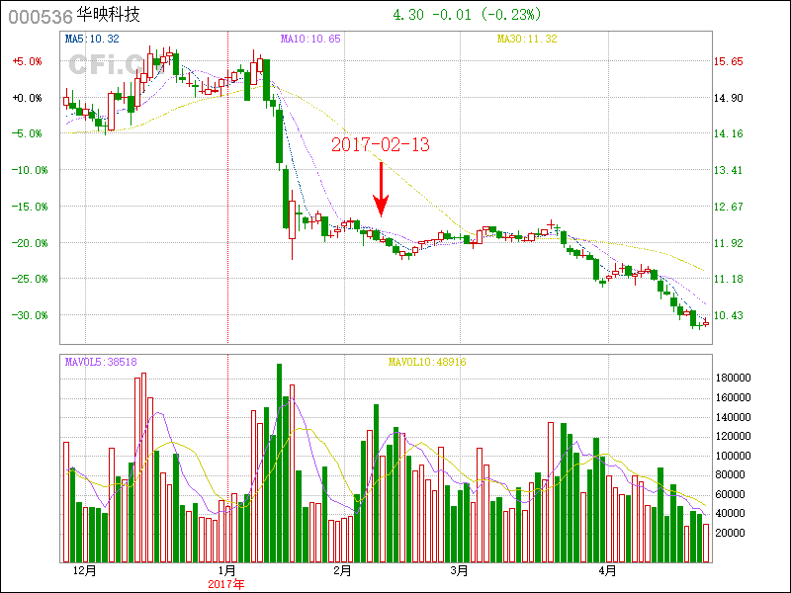
Task: Click the 2月 month axis label
Action: [343, 570]
